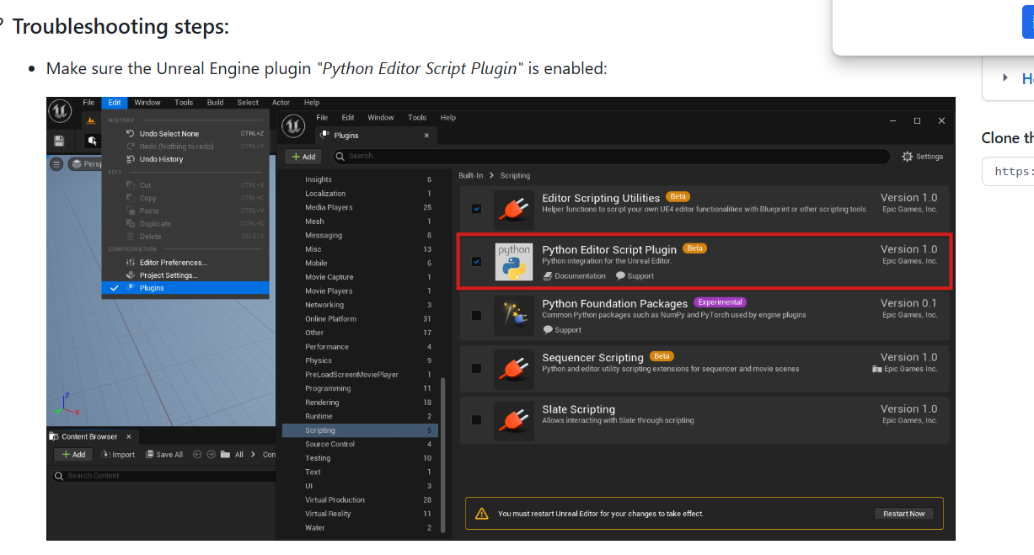Enable the Python Foundation Packages checkbox
1034x555 pixels.
tap(477, 315)
